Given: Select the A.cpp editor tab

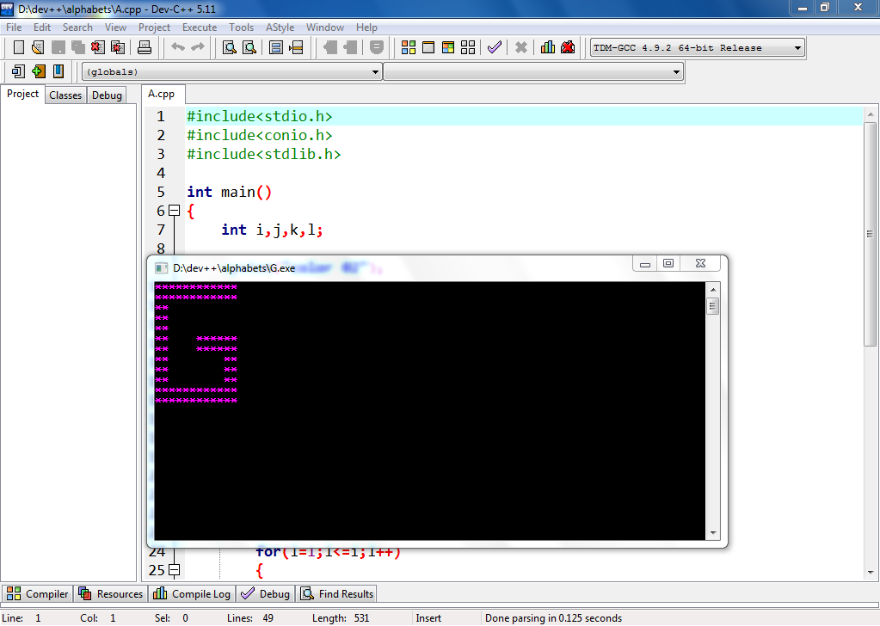Looking at the screenshot, I should point(162,94).
